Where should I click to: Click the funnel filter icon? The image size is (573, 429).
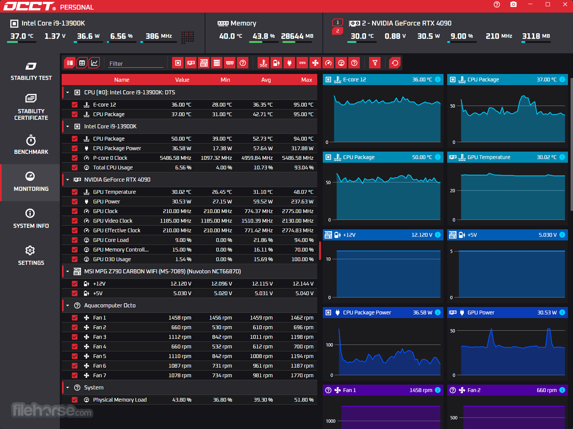point(375,63)
